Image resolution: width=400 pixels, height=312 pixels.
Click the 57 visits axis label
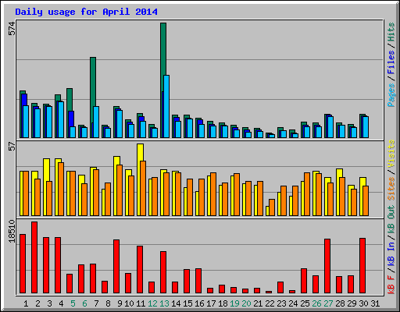[12, 147]
